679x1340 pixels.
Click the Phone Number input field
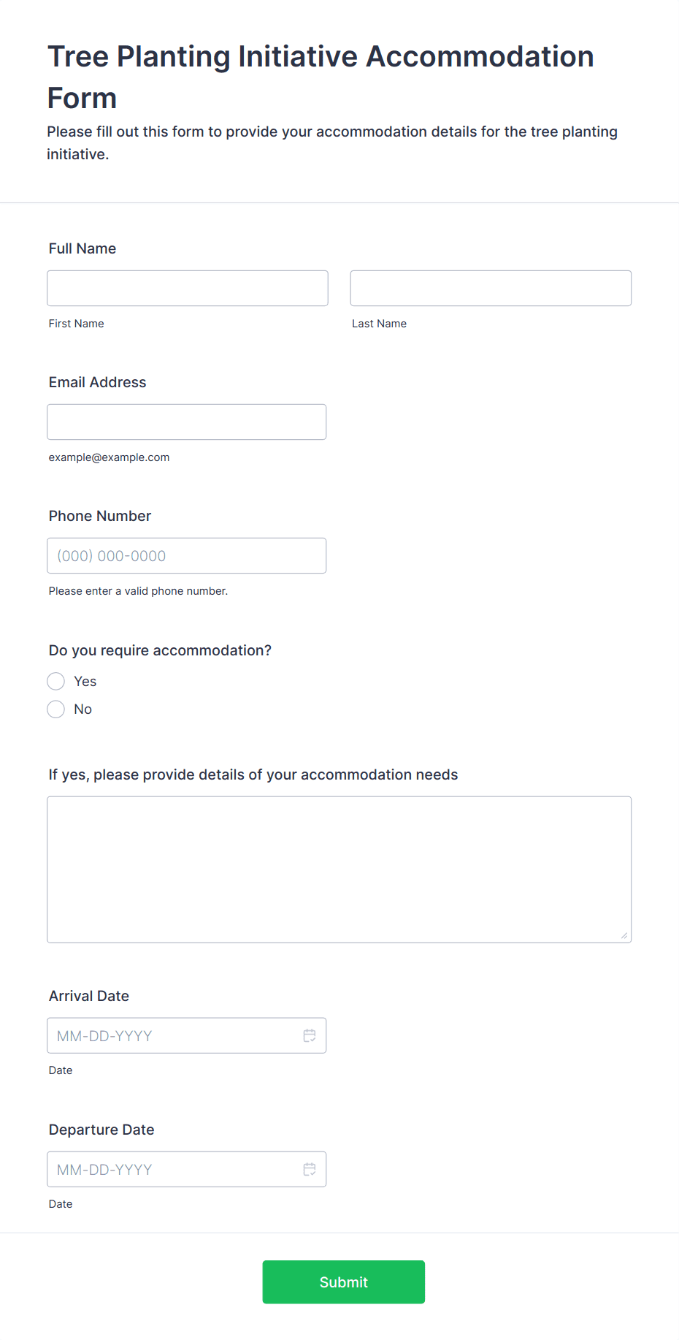pyautogui.click(x=187, y=556)
